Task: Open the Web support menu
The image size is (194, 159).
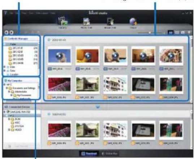Action: pos(42,13)
